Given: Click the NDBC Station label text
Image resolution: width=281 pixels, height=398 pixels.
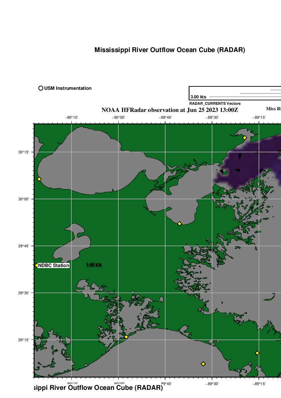Looking at the screenshot, I should coord(54,265).
